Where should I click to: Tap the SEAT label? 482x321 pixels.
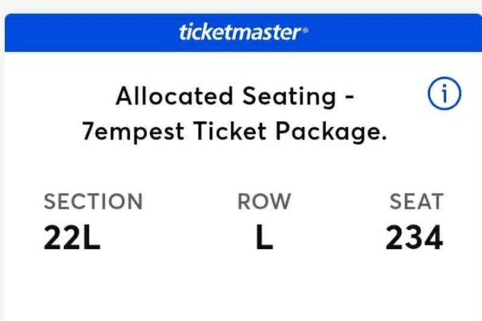416,202
